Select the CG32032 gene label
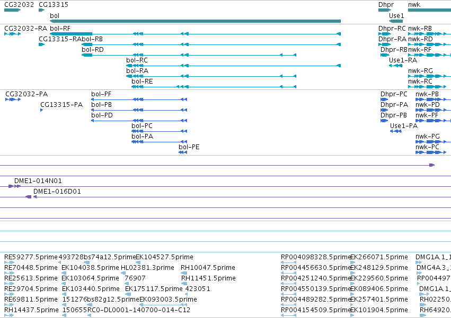 tap(19, 5)
